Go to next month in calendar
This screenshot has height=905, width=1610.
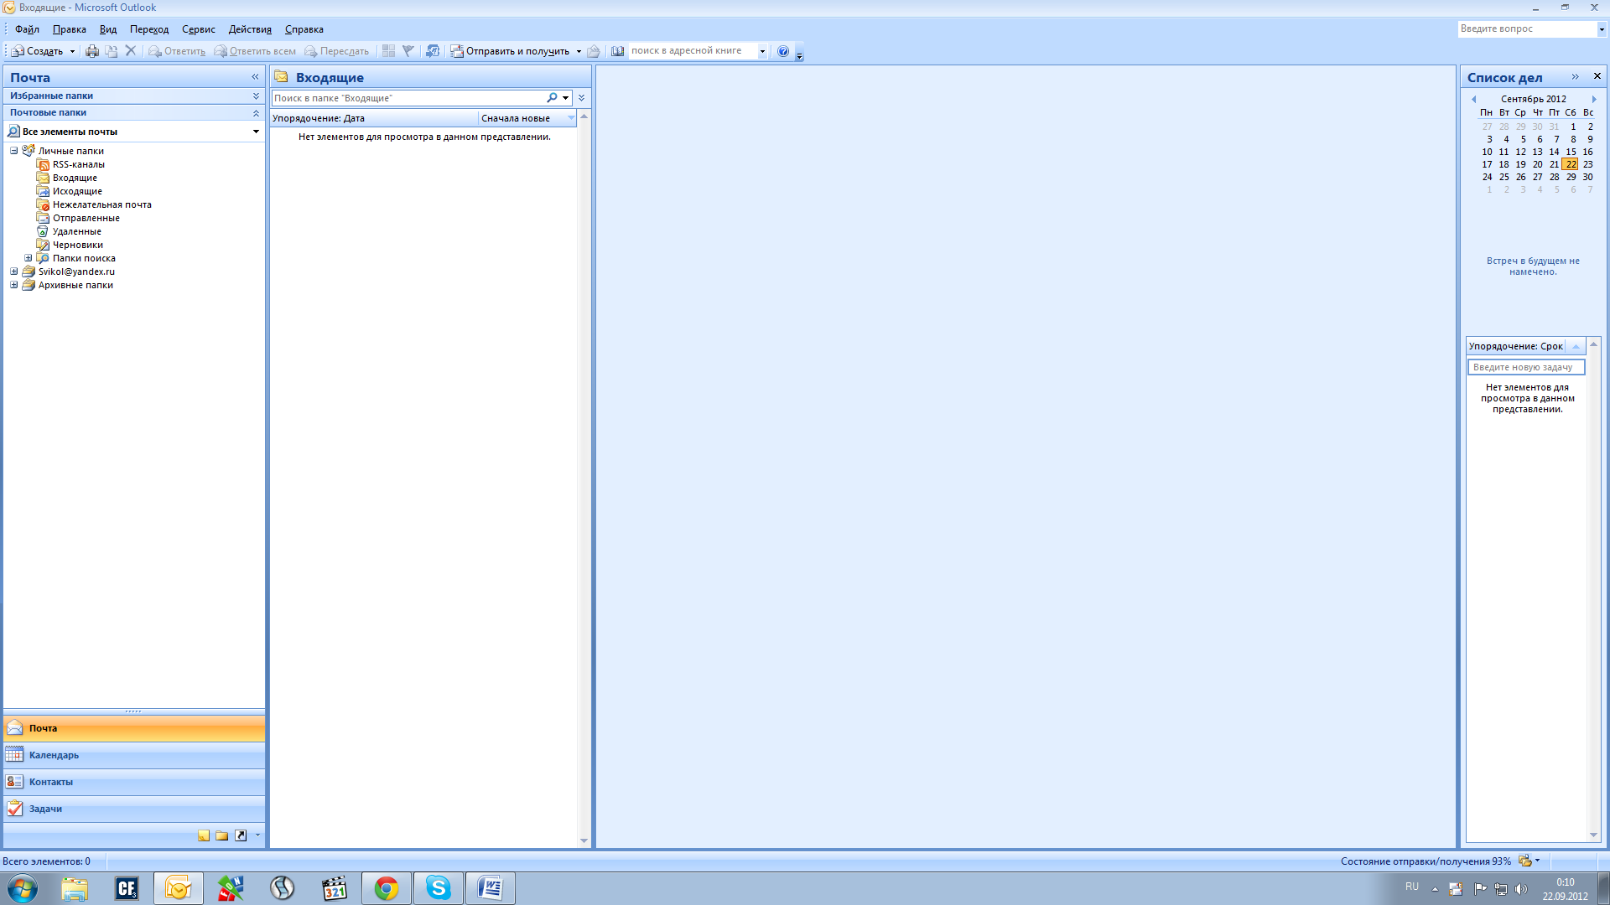1594,99
